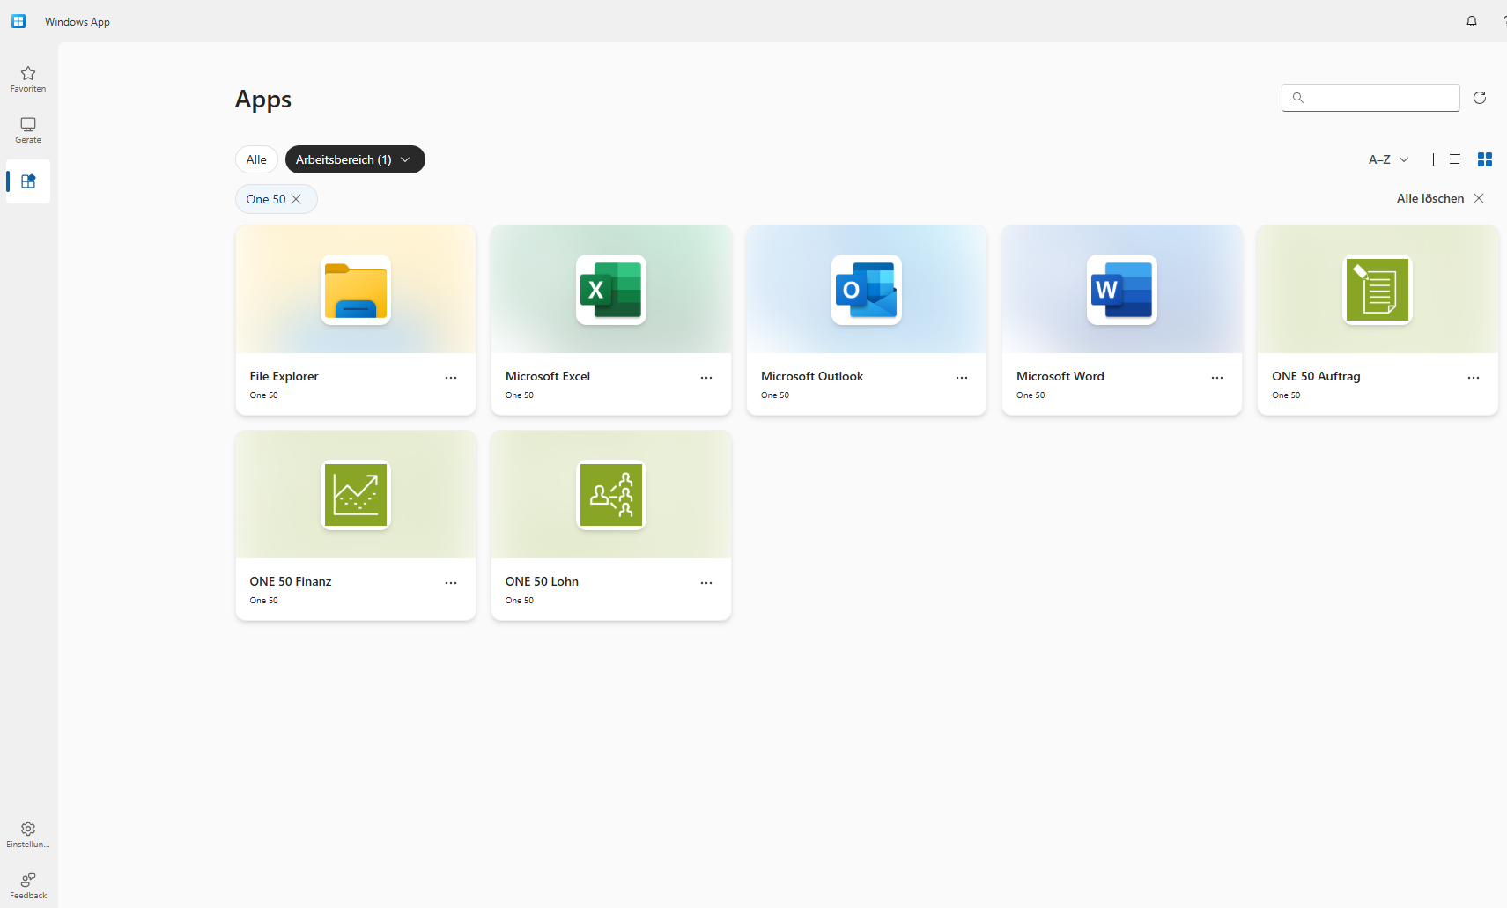Launch the ONE 50 Lohn app icon
Viewport: 1507px width, 908px height.
tap(611, 495)
